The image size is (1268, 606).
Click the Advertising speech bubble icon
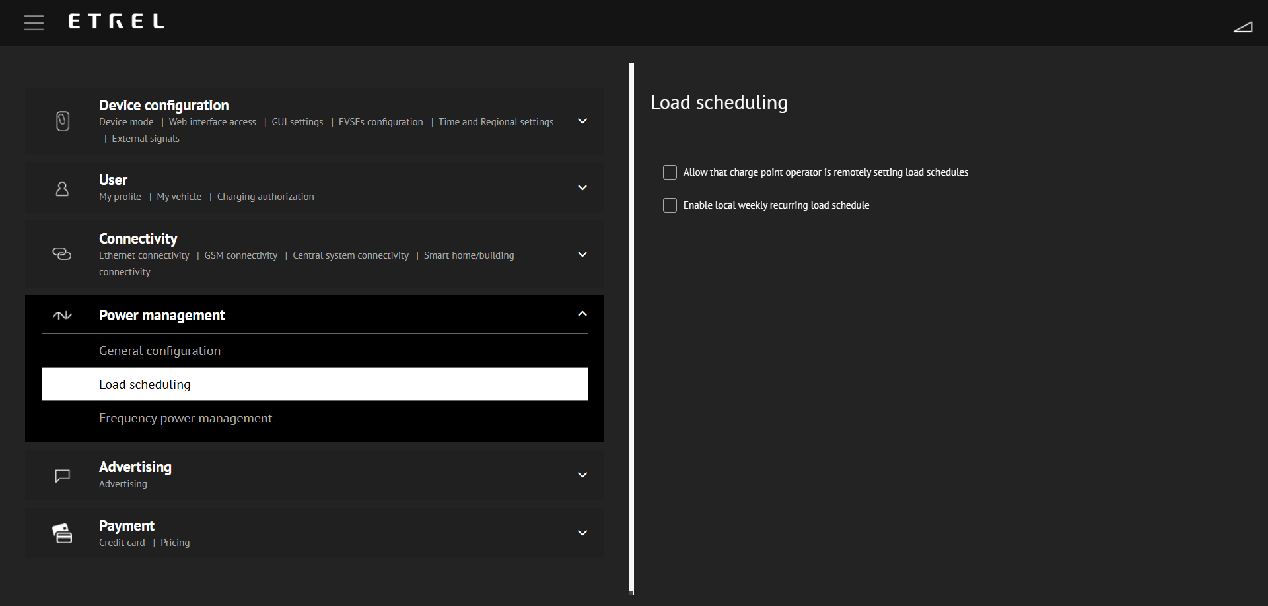pos(62,475)
